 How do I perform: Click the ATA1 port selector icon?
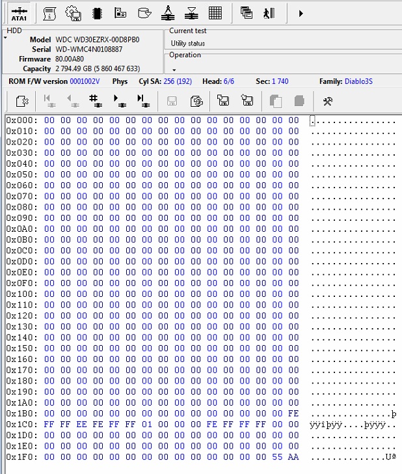(x=19, y=14)
